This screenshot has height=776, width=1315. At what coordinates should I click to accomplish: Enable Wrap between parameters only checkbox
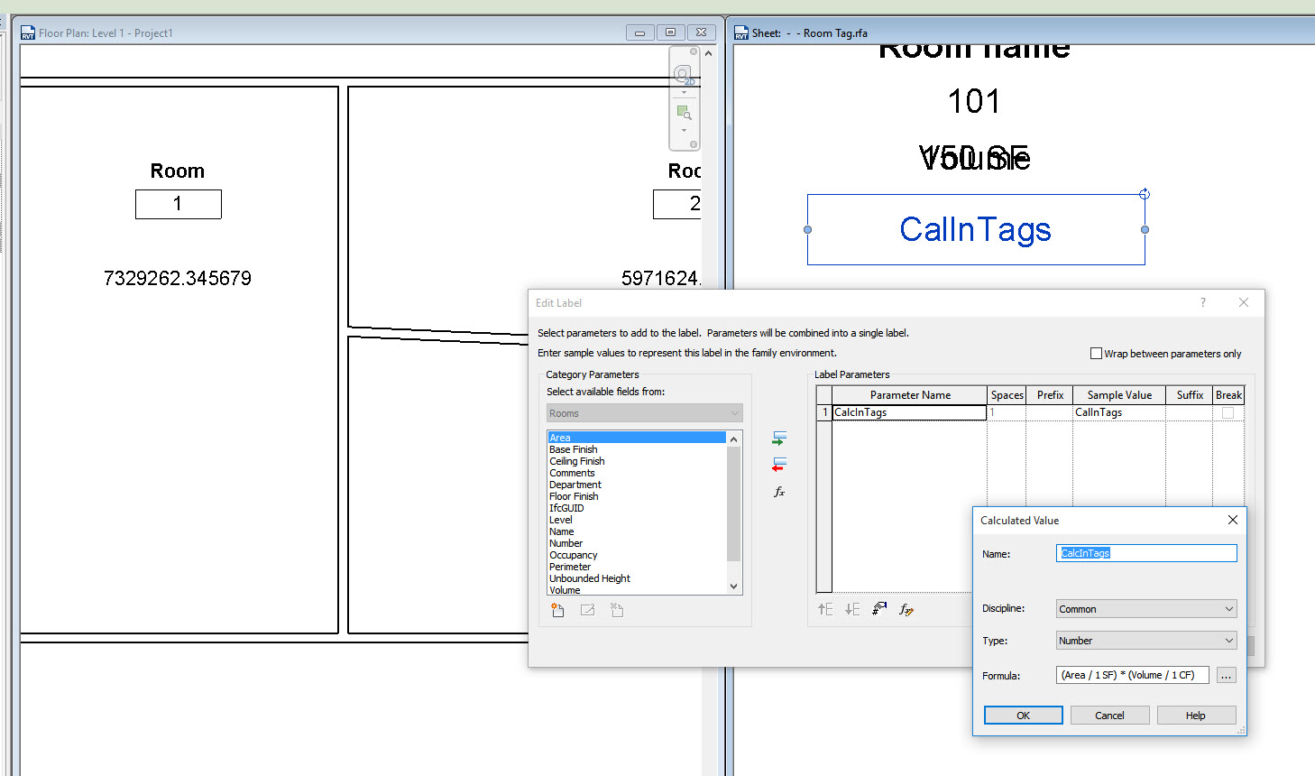(x=1096, y=354)
